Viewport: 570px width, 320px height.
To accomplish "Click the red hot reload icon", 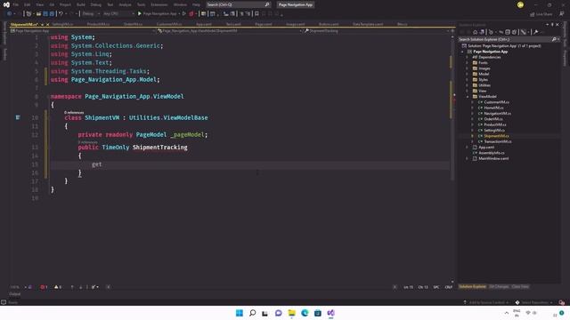I will tap(191, 14).
